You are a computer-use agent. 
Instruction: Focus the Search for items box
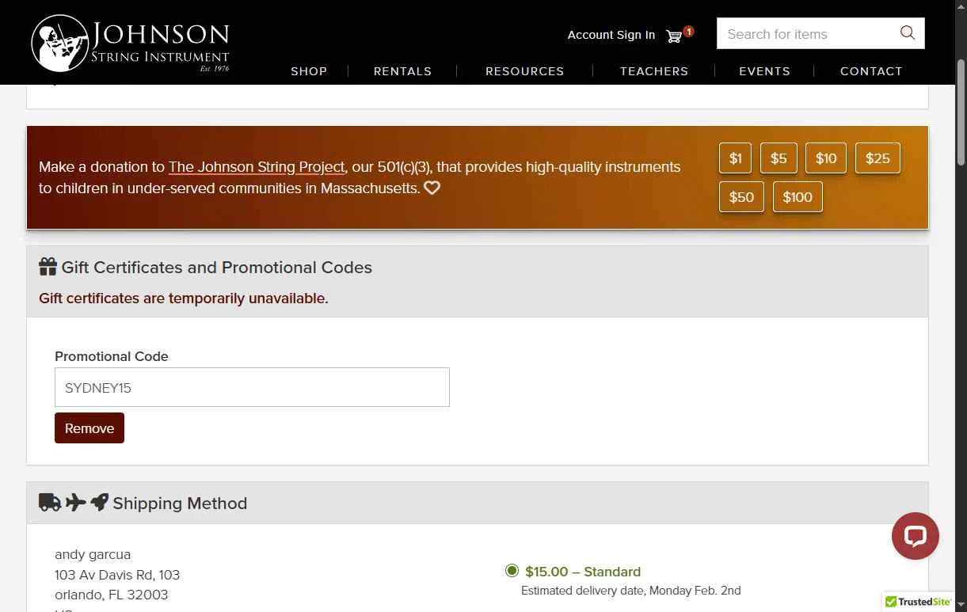pos(808,34)
